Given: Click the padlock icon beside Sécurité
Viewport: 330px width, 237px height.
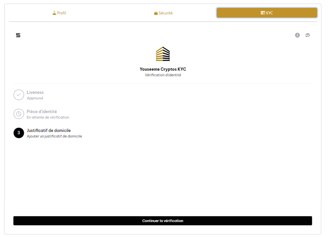Looking at the screenshot, I should pyautogui.click(x=156, y=13).
